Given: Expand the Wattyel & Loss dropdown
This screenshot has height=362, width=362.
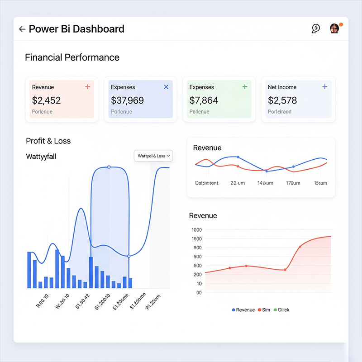Looking at the screenshot, I should pyautogui.click(x=154, y=156).
